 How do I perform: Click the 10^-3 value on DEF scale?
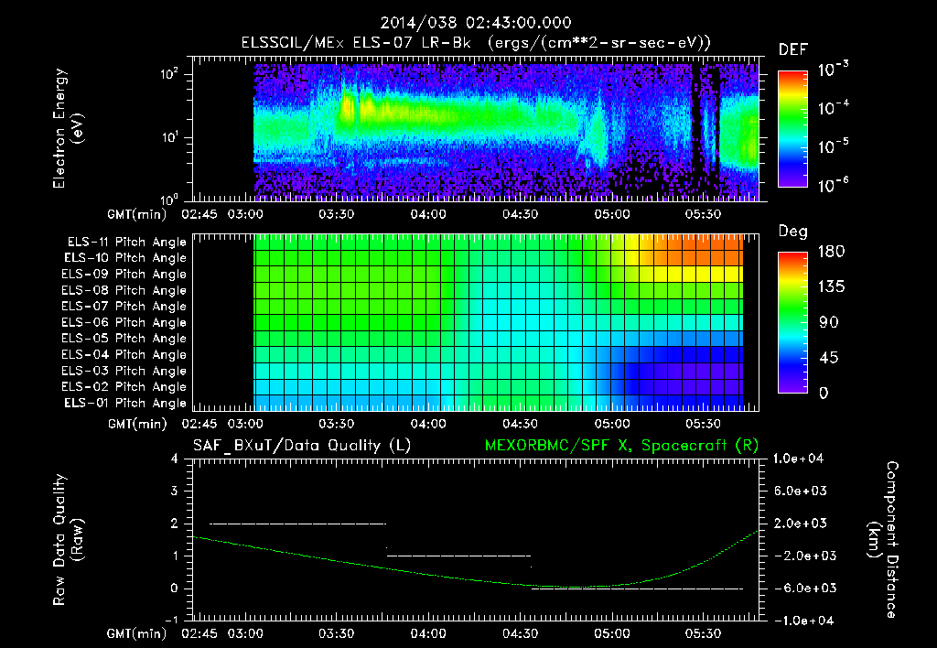point(834,70)
